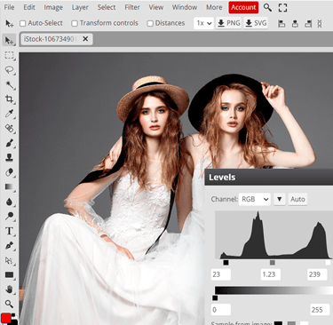Open the Select menu
333x325 pixels.
tap(107, 7)
